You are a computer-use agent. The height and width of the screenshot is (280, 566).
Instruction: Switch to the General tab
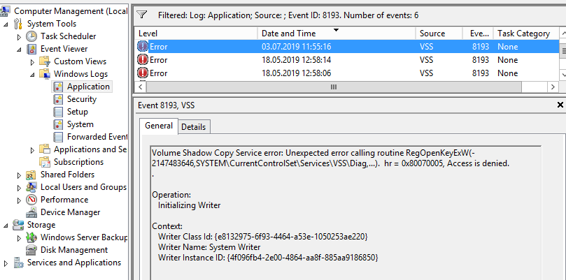159,126
